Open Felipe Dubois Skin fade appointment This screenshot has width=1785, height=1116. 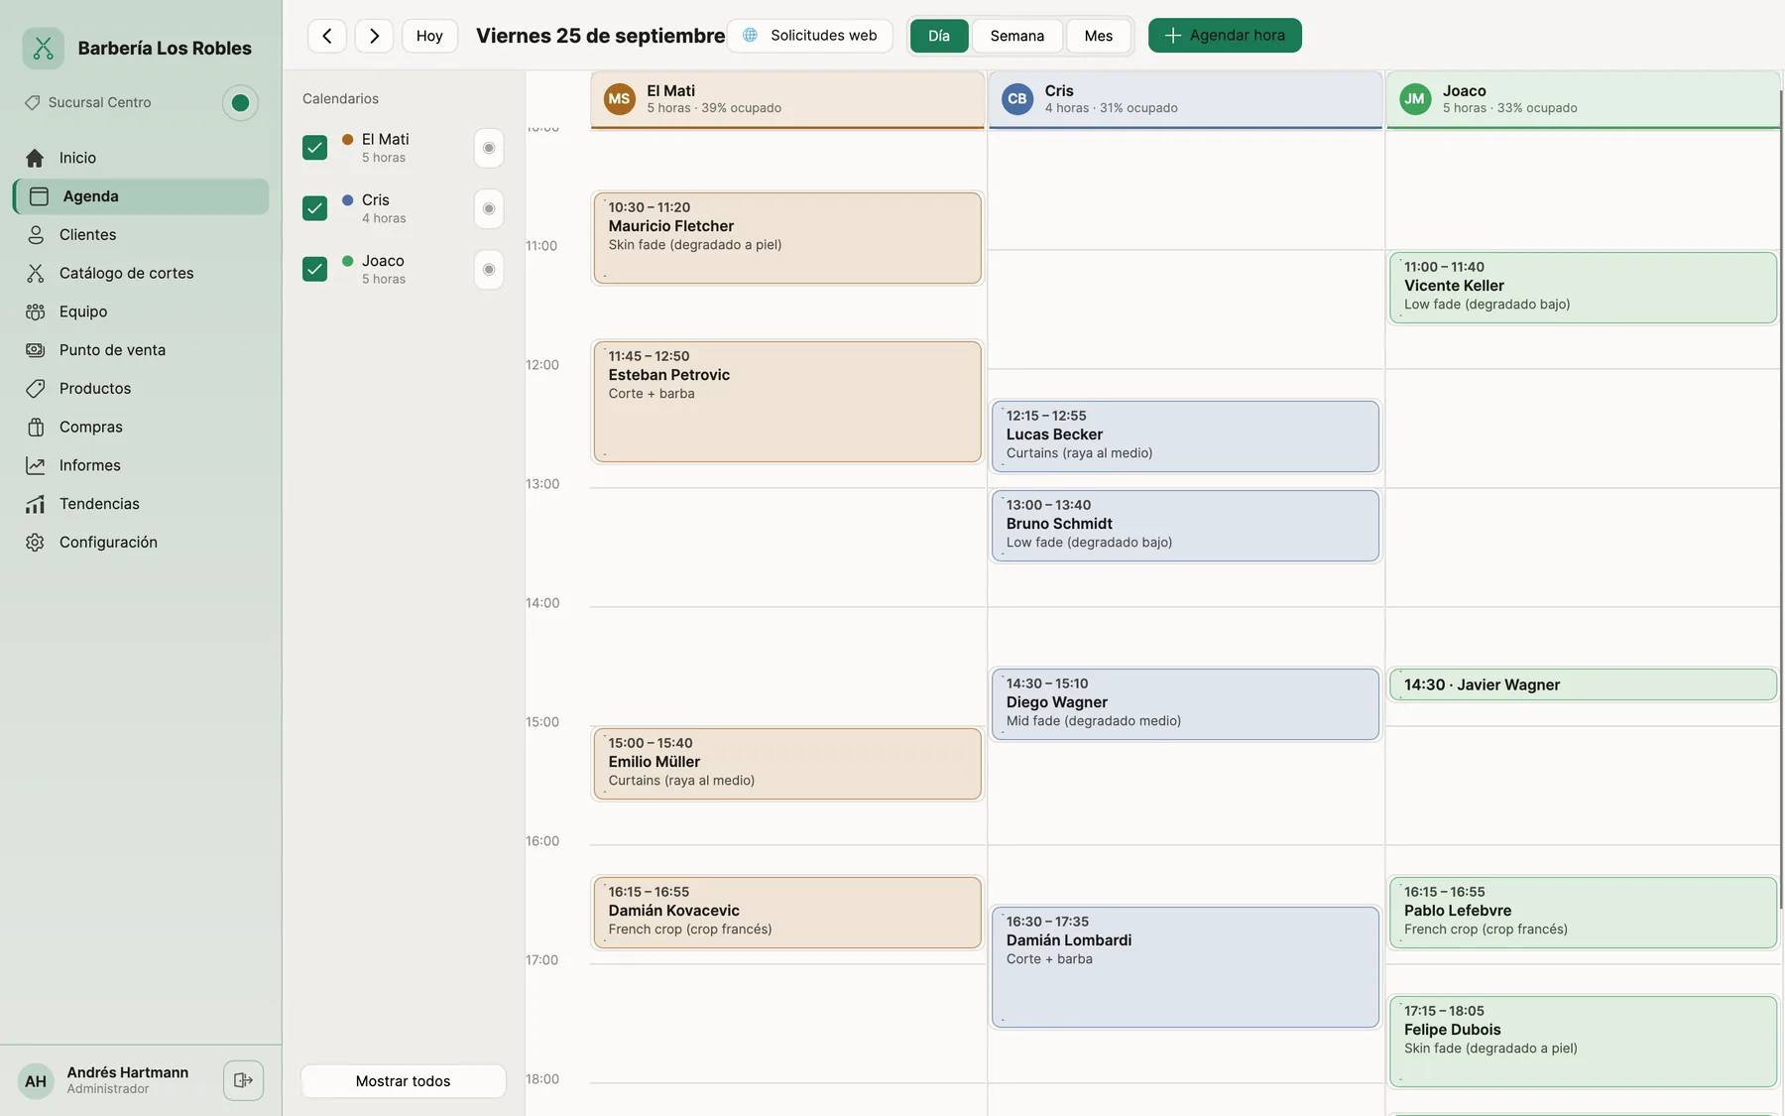(x=1583, y=1042)
